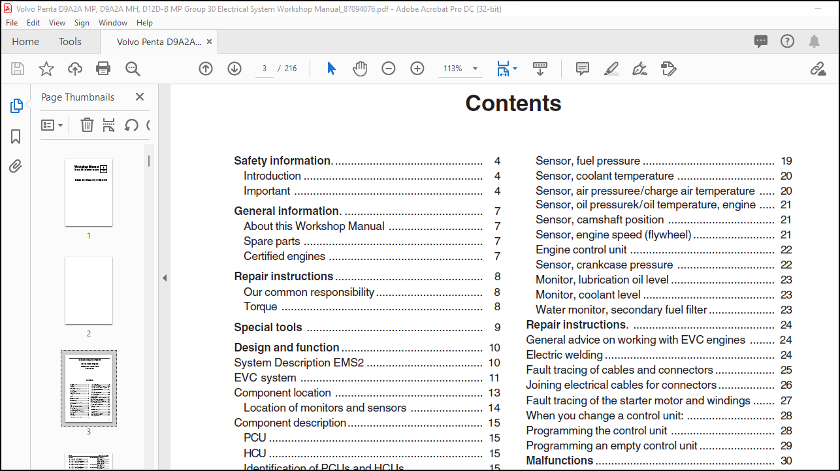Screen dimensions: 840x471
Task: Activate the Hand pan tool
Action: (x=360, y=69)
